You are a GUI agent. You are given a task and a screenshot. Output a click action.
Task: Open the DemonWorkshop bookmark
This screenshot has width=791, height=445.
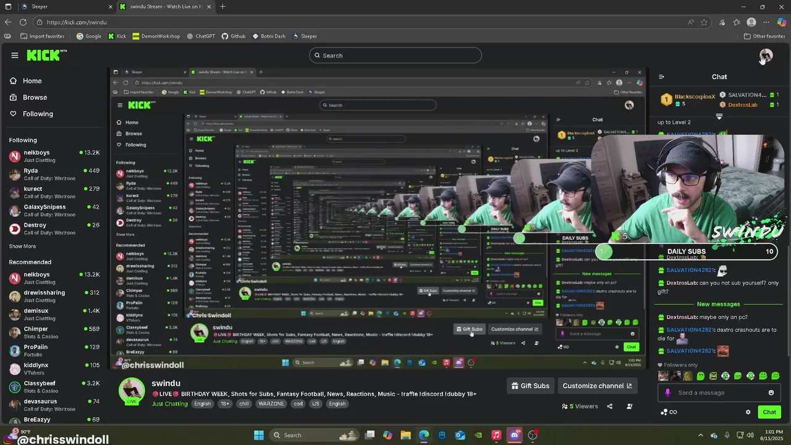pyautogui.click(x=156, y=36)
